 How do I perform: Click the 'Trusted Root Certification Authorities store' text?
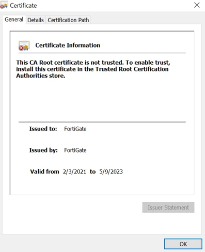tap(92, 72)
